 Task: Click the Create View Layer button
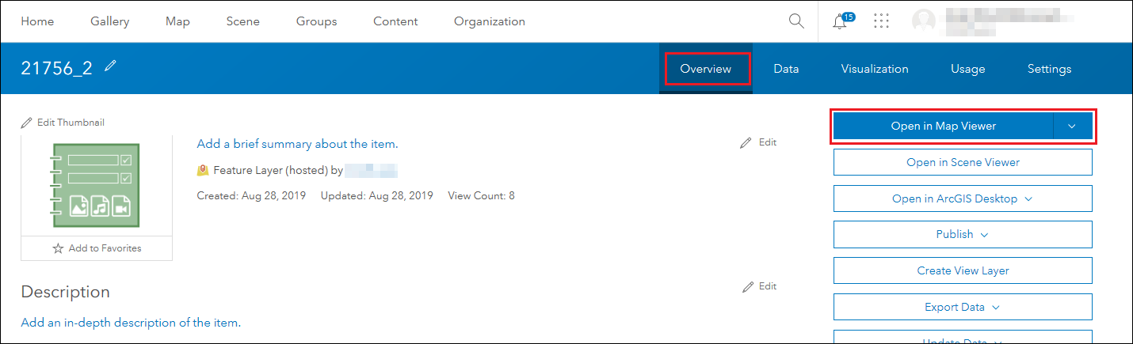pos(963,270)
